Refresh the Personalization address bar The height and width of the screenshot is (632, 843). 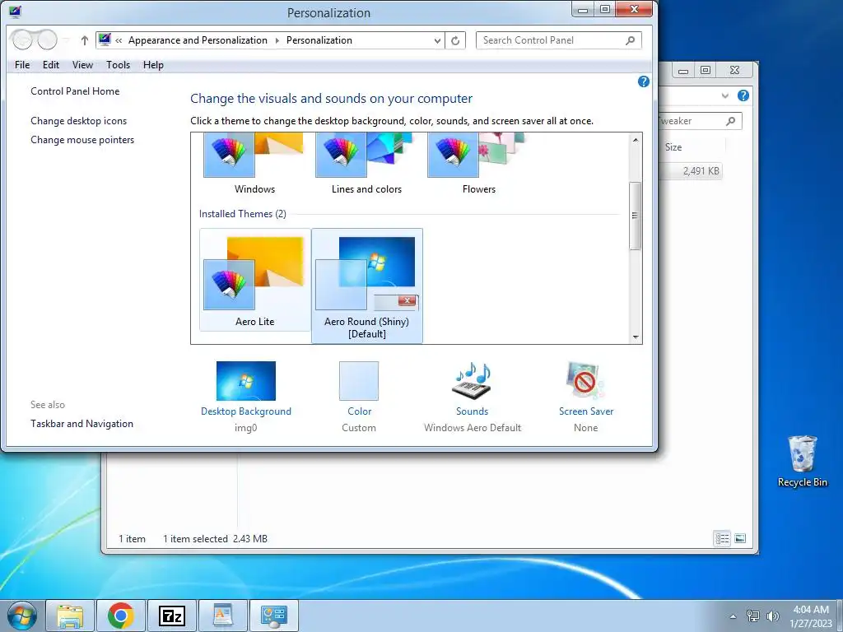[454, 40]
